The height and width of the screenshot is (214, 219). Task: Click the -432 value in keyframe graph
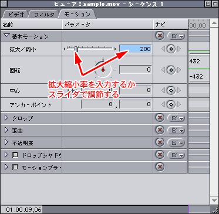[x=196, y=76]
